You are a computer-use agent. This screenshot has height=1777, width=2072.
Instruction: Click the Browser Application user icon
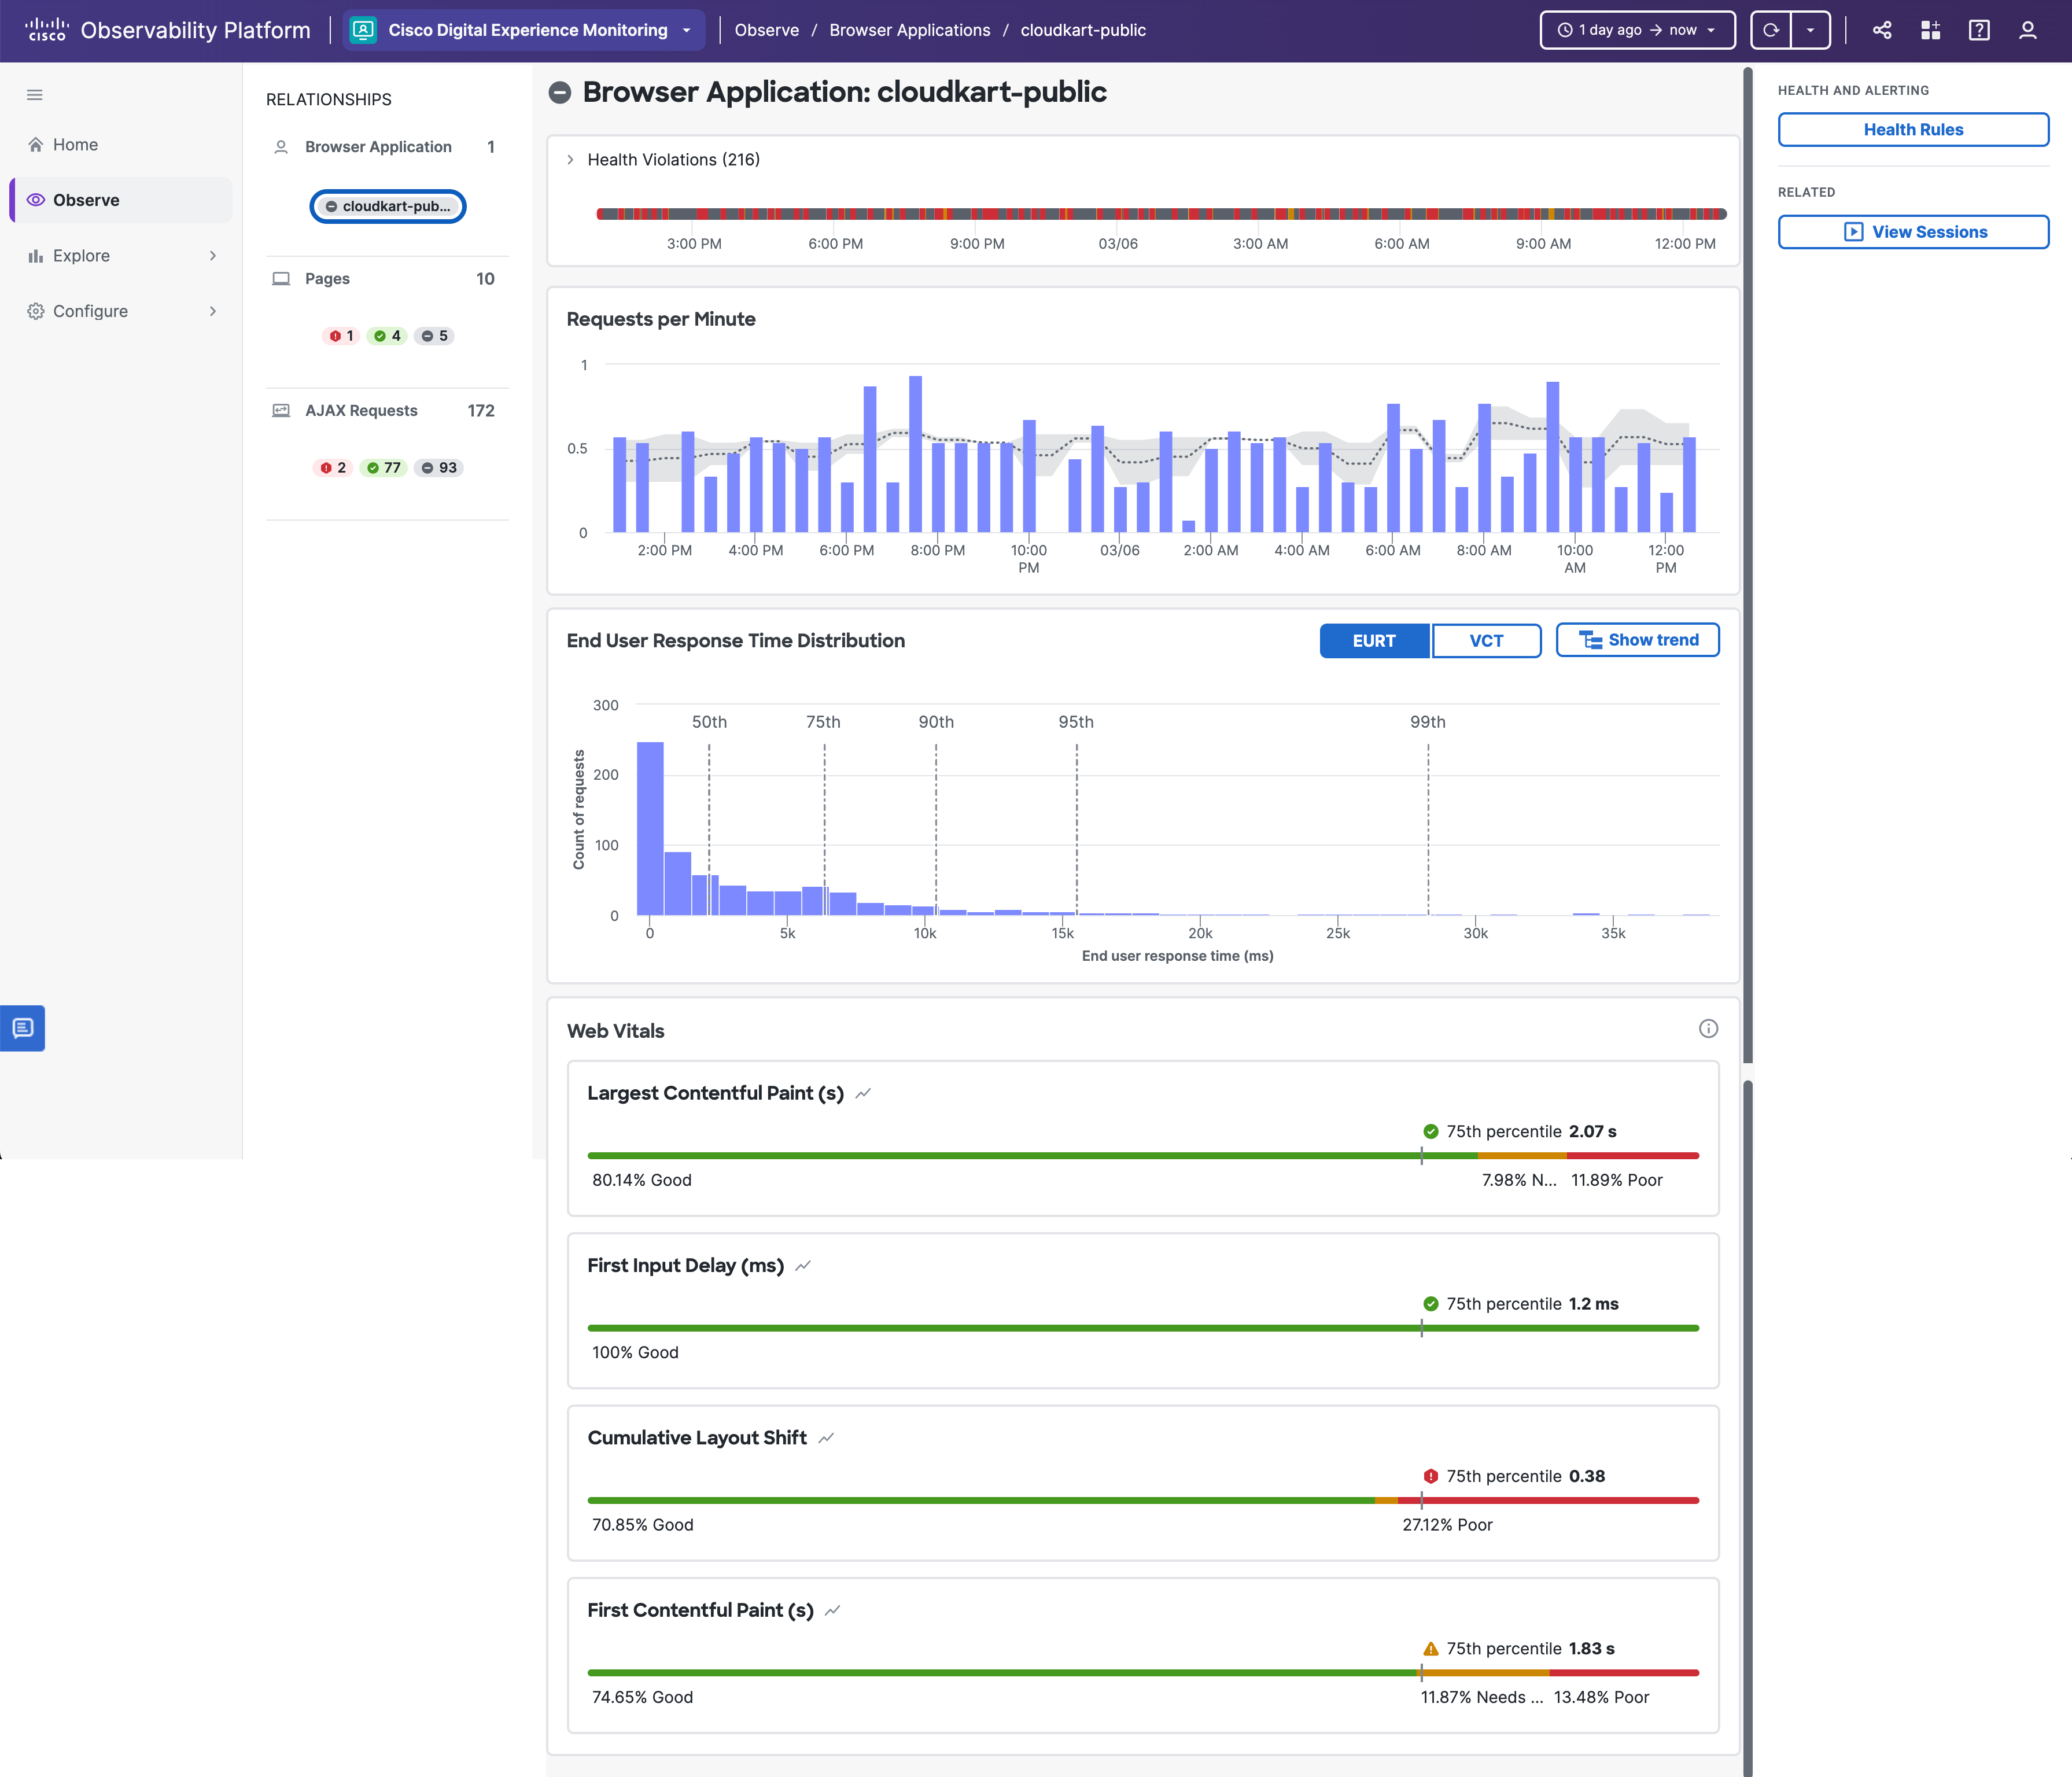281,147
